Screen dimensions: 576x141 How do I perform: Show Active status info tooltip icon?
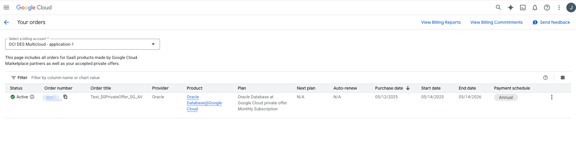pyautogui.click(x=32, y=97)
